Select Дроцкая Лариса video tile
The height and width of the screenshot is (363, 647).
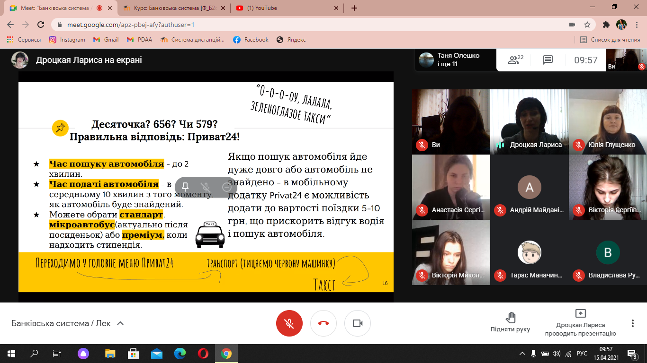click(529, 121)
